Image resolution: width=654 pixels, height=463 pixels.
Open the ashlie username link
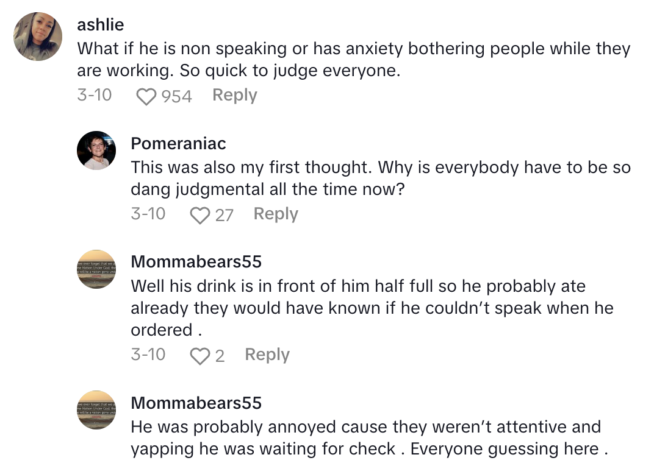pos(101,25)
